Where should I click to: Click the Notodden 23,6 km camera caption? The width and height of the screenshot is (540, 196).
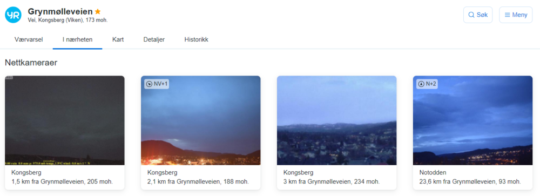470,177
